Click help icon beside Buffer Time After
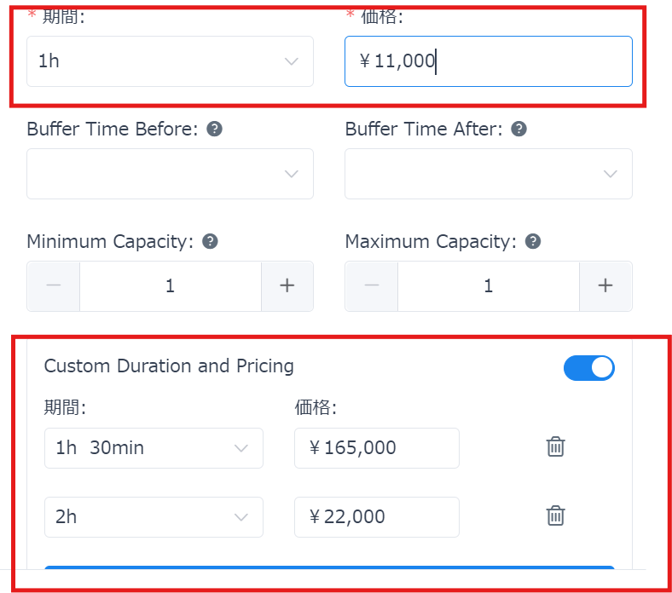This screenshot has height=593, width=672. (x=518, y=130)
